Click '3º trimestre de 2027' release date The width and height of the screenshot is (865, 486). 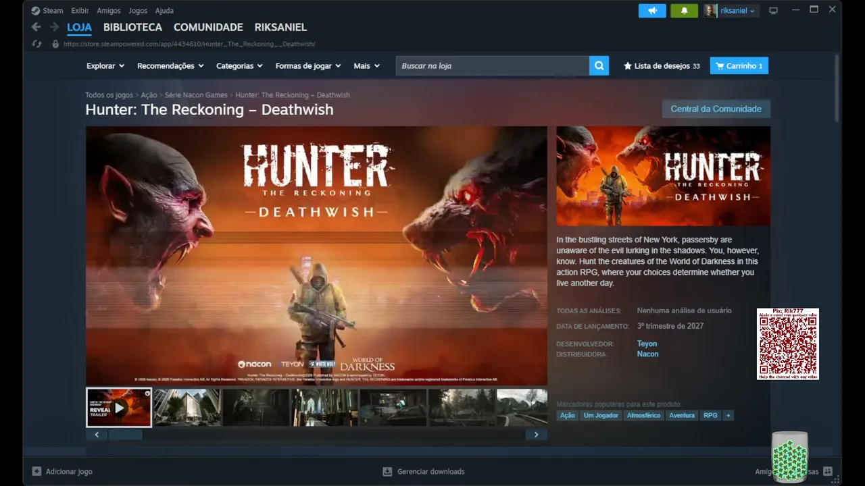670,326
